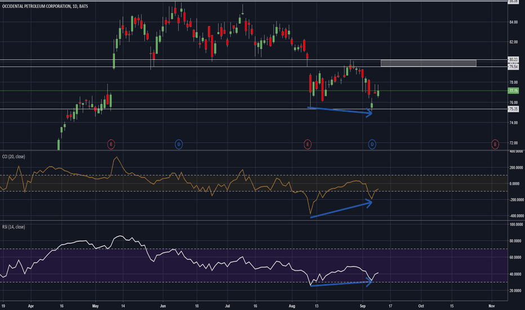Click the 80.23 horizontal line price label
The image size is (525, 310).
coord(513,59)
